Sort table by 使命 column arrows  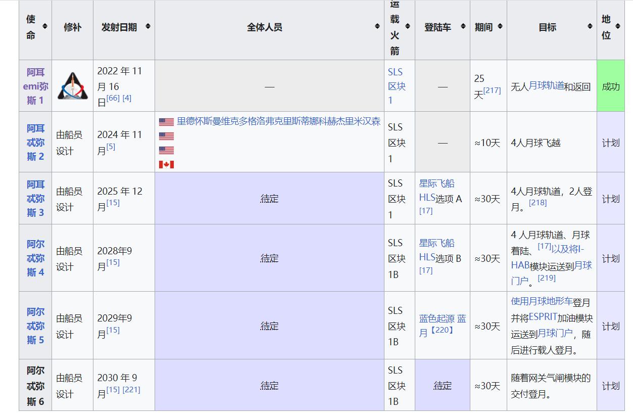click(x=44, y=26)
